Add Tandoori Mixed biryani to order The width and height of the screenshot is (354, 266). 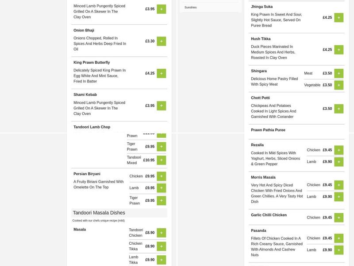point(161,160)
